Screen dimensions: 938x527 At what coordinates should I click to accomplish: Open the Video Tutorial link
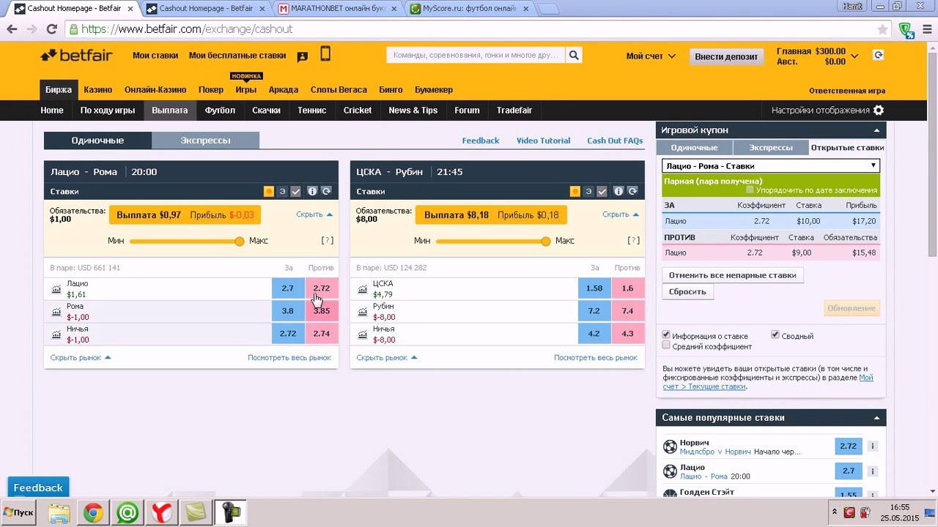[x=543, y=141]
